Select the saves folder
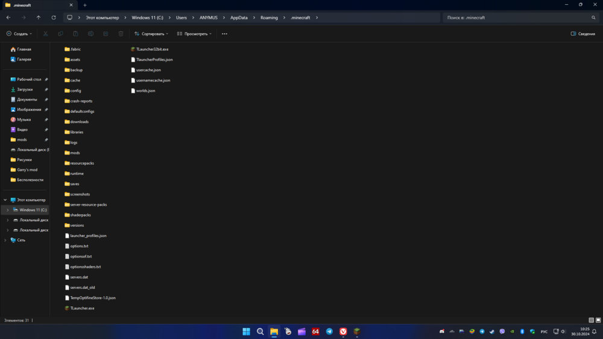This screenshot has height=339, width=603. pyautogui.click(x=72, y=184)
